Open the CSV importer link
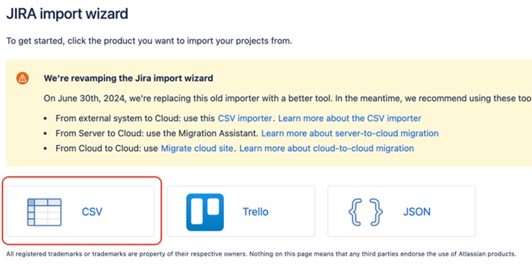 click(245, 118)
